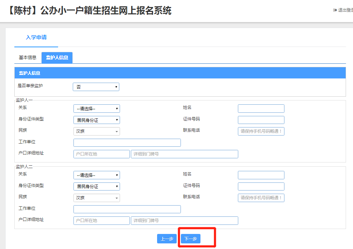This screenshot has width=353, height=249.
Task: Select the 监护人信息 tab
Action: pyautogui.click(x=57, y=58)
